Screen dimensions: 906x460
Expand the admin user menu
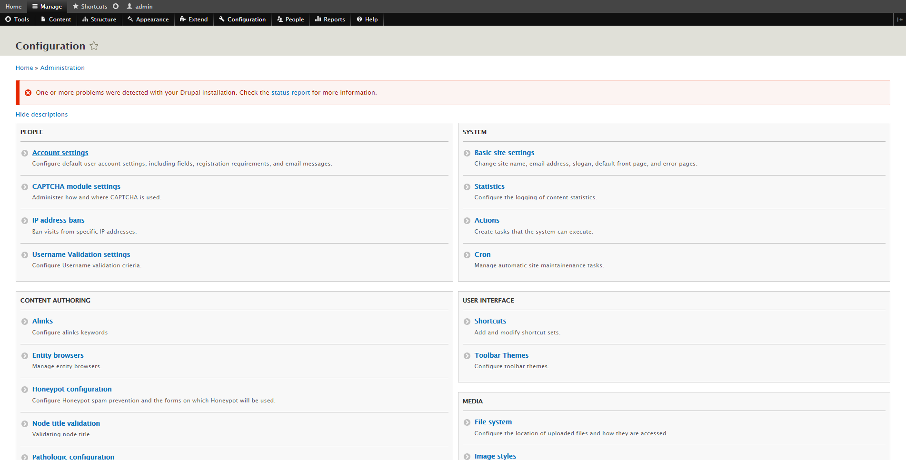pyautogui.click(x=139, y=7)
